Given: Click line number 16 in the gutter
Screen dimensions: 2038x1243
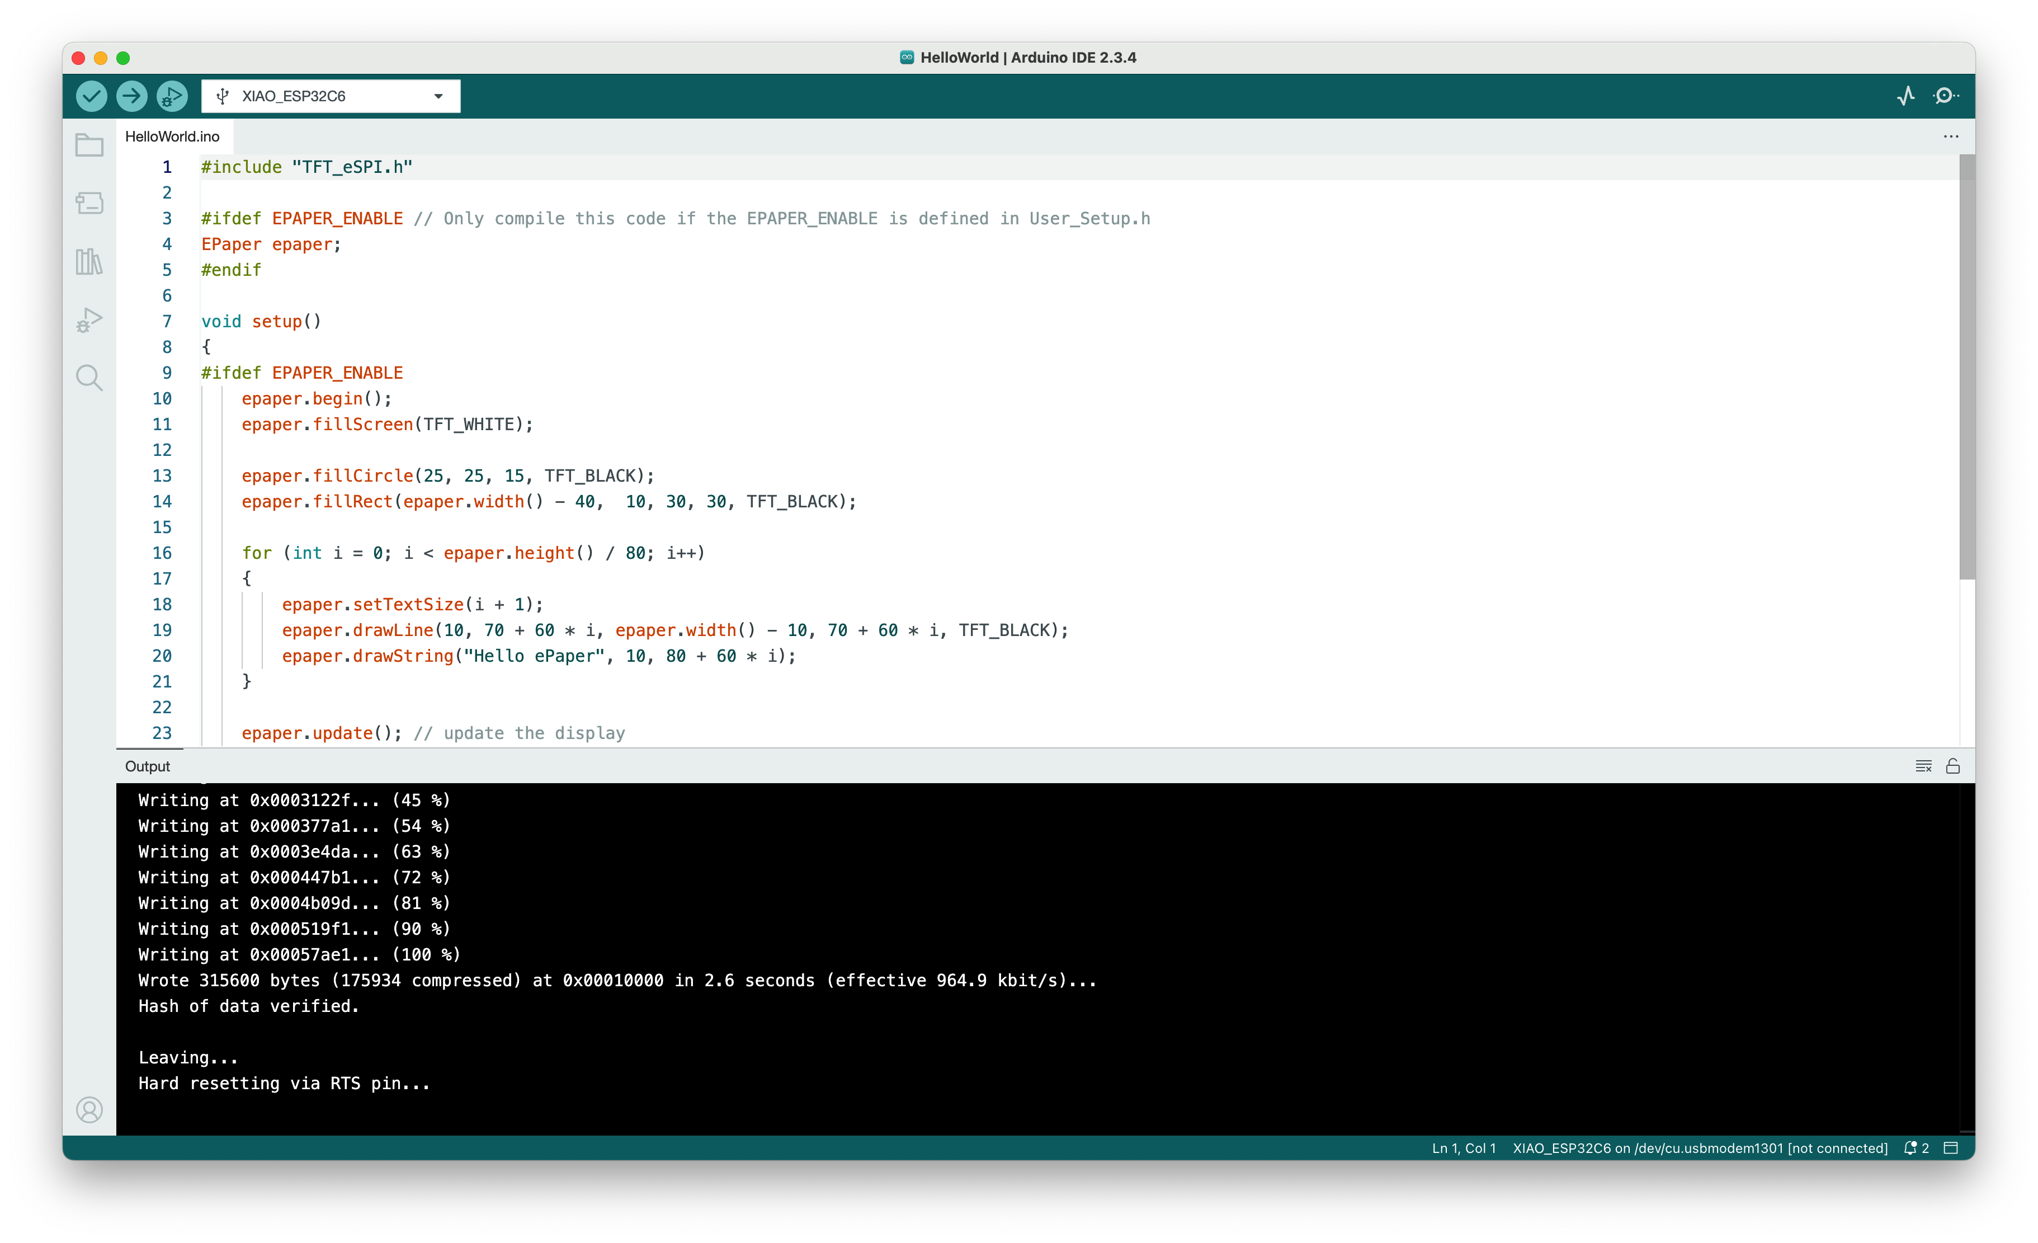Looking at the screenshot, I should click(162, 553).
